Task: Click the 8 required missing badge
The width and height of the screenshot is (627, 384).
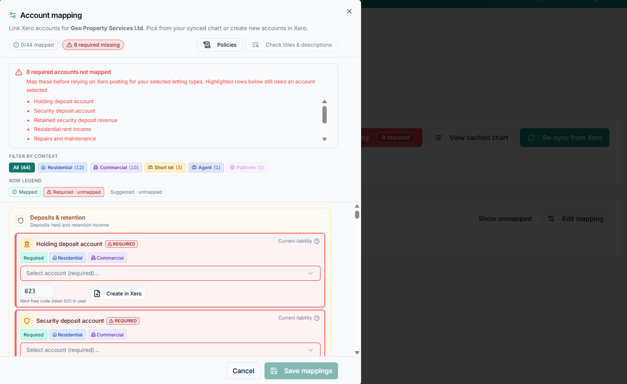Action: pos(93,45)
